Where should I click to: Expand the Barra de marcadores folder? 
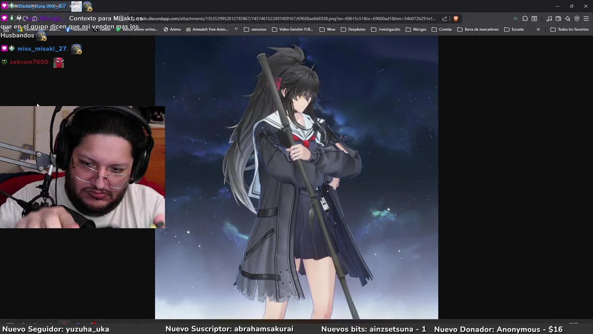click(x=478, y=29)
